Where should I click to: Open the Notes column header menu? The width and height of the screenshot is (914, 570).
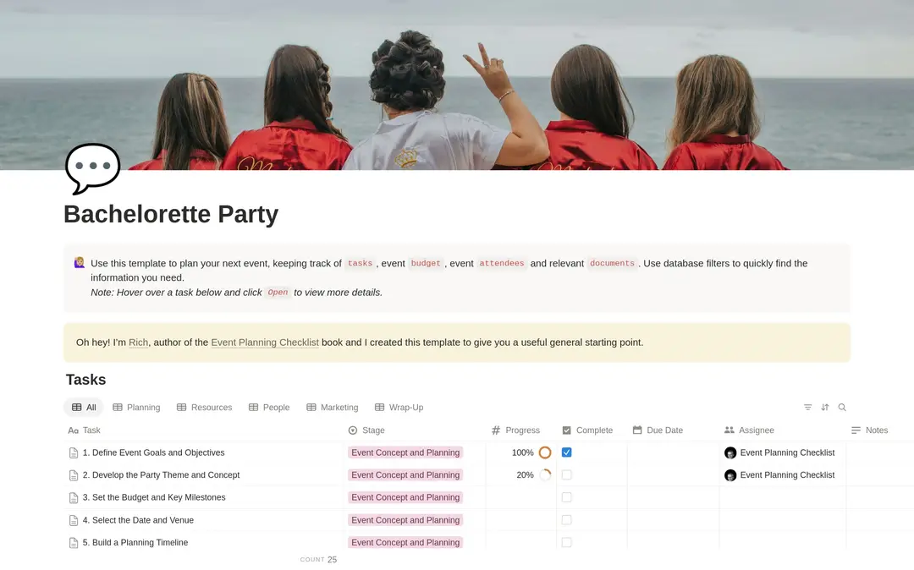[x=870, y=430]
